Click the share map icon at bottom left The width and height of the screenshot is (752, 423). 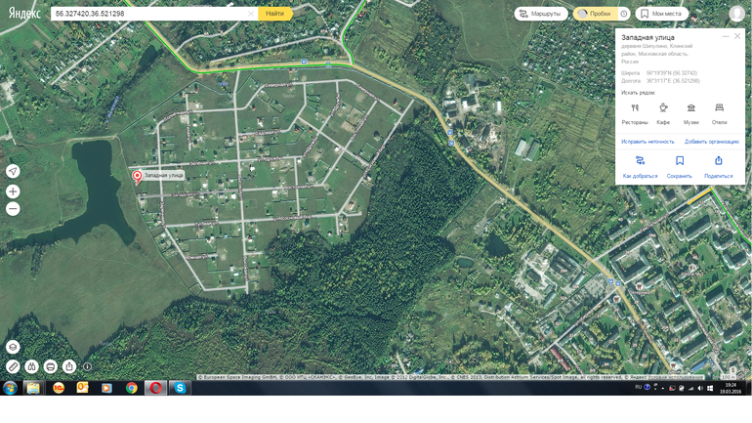68,366
